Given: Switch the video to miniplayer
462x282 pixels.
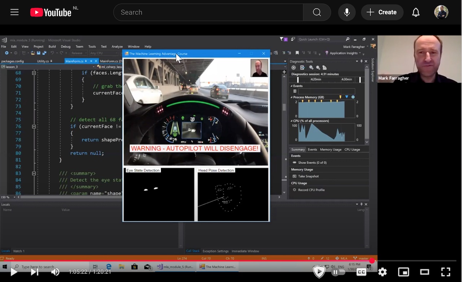Looking at the screenshot, I should click(x=403, y=272).
